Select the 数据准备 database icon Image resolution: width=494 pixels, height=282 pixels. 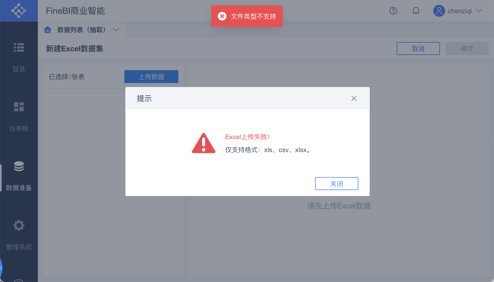tap(19, 166)
